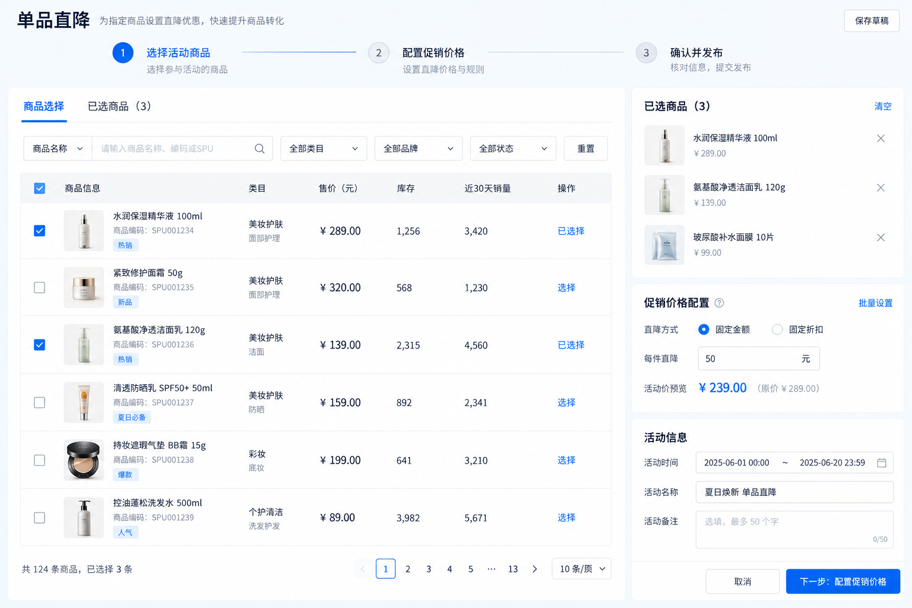Open 10 条/页 page size dropdown
Screen dimensions: 912x608
(581, 569)
